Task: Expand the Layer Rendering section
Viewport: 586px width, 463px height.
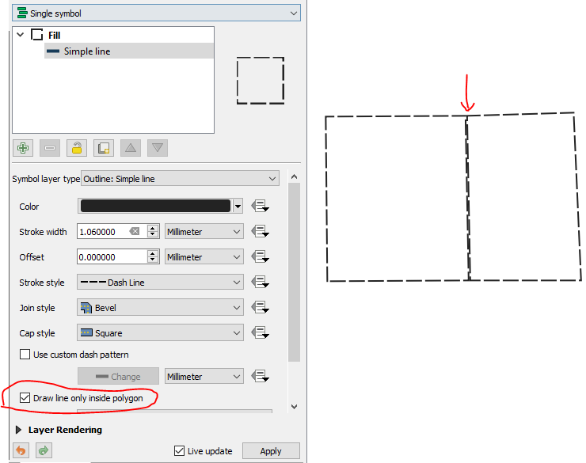Action: point(18,430)
